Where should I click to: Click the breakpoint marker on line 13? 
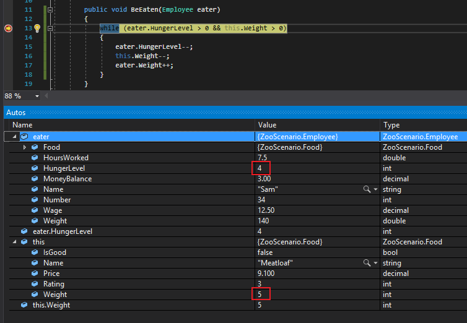[x=9, y=28]
